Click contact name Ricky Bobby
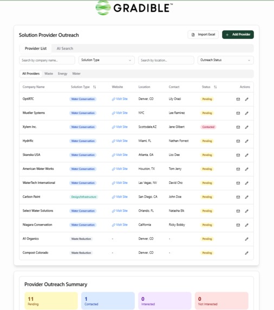The image size is (274, 310). pyautogui.click(x=177, y=225)
